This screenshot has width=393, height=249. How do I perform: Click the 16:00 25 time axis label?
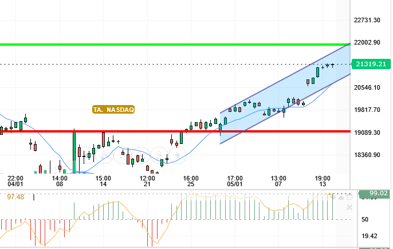191,181
